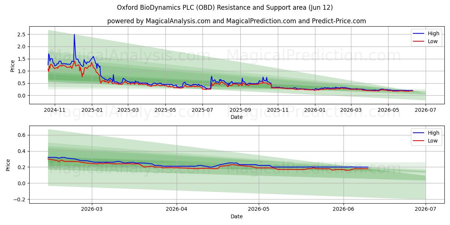The height and width of the screenshot is (225, 450).
Task: Click the top chart x-axis label '2025-05'
Action: pyautogui.click(x=165, y=110)
